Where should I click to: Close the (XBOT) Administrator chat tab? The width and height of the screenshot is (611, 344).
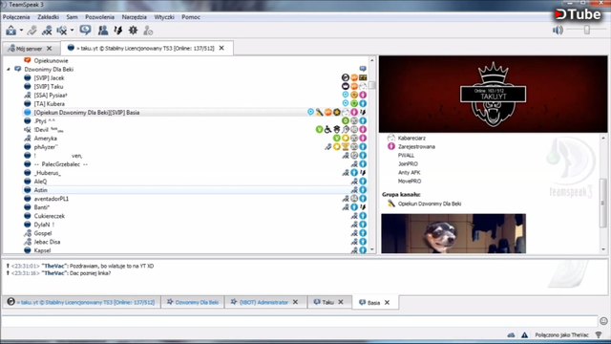(295, 302)
